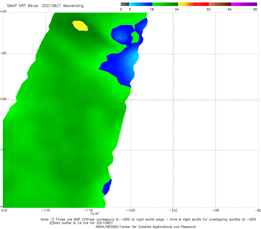The width and height of the screenshot is (261, 229).
Task: Click the latitude label '-40'
Action: coord(3,12)
